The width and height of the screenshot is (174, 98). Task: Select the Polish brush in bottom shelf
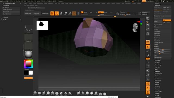tap(83, 93)
